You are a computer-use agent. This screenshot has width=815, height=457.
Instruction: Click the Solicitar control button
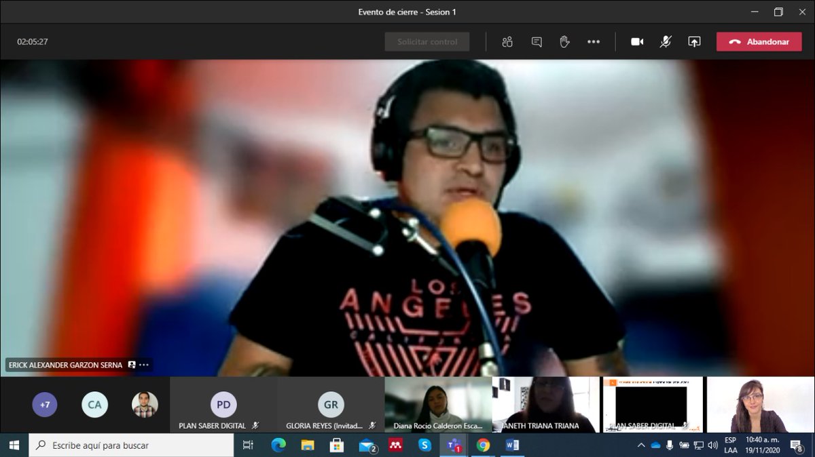427,42
